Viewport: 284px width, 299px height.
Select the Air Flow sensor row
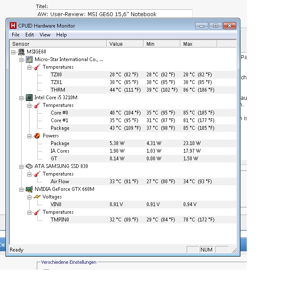143,182
